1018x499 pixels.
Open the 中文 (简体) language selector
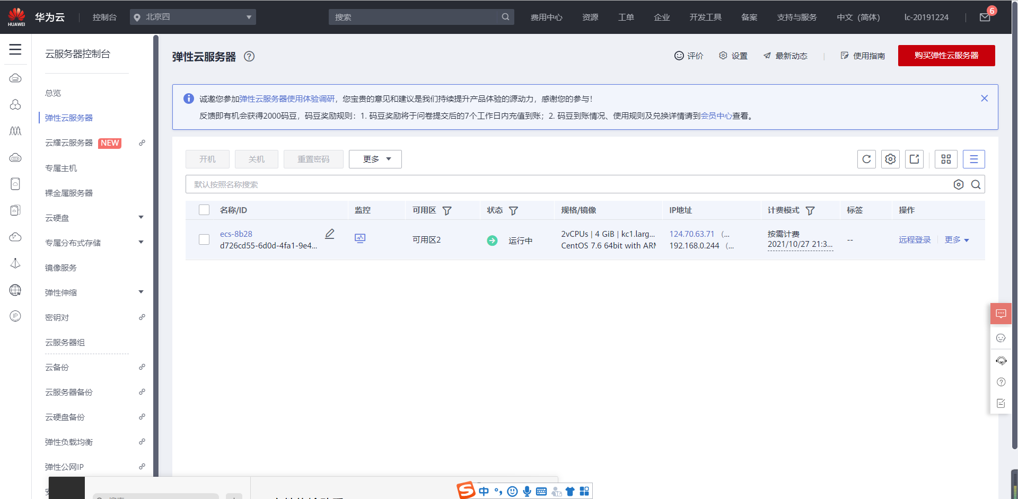tap(858, 17)
